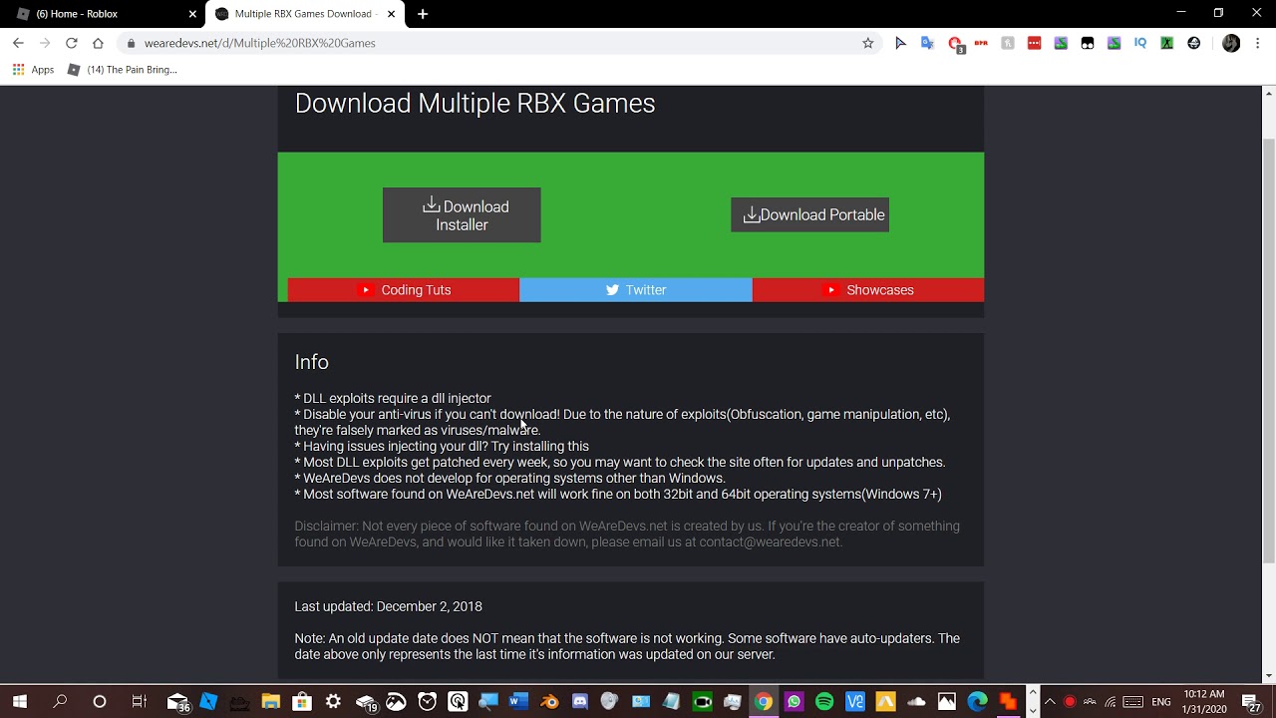
Task: Open Spotify from the taskbar
Action: 824,702
